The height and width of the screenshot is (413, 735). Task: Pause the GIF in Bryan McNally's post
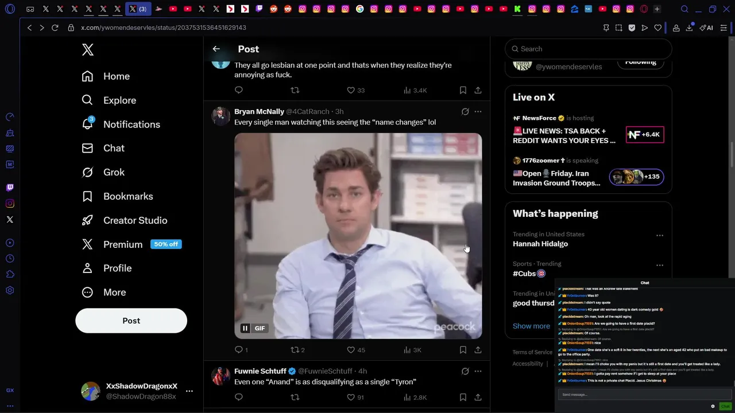pyautogui.click(x=245, y=328)
